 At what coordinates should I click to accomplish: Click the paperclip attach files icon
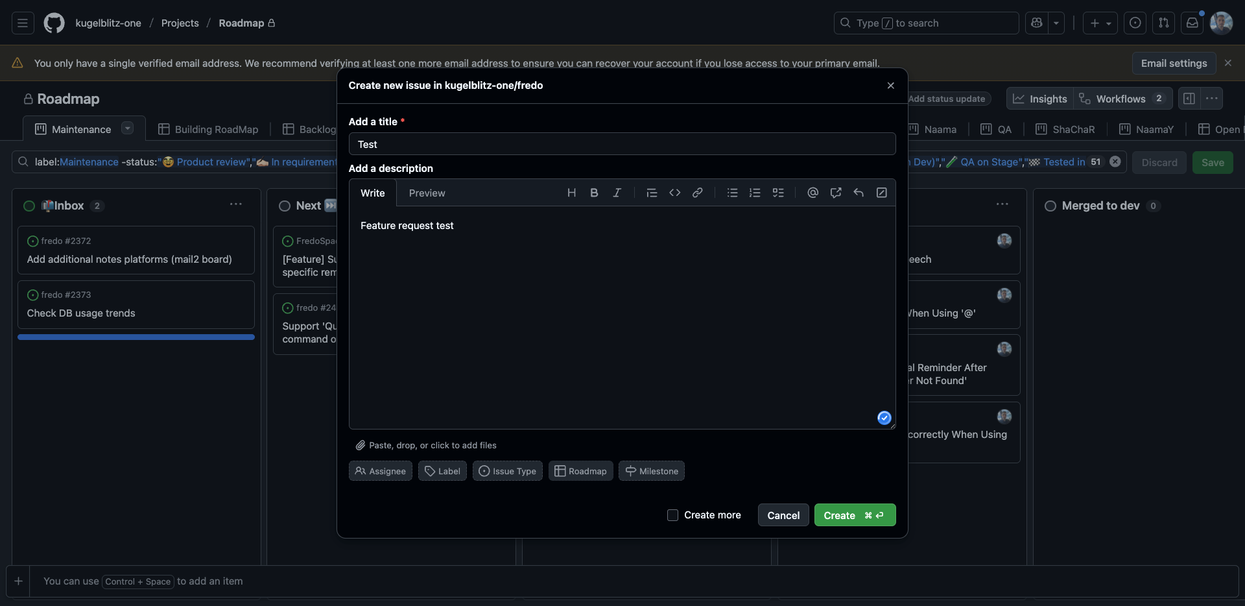(361, 445)
